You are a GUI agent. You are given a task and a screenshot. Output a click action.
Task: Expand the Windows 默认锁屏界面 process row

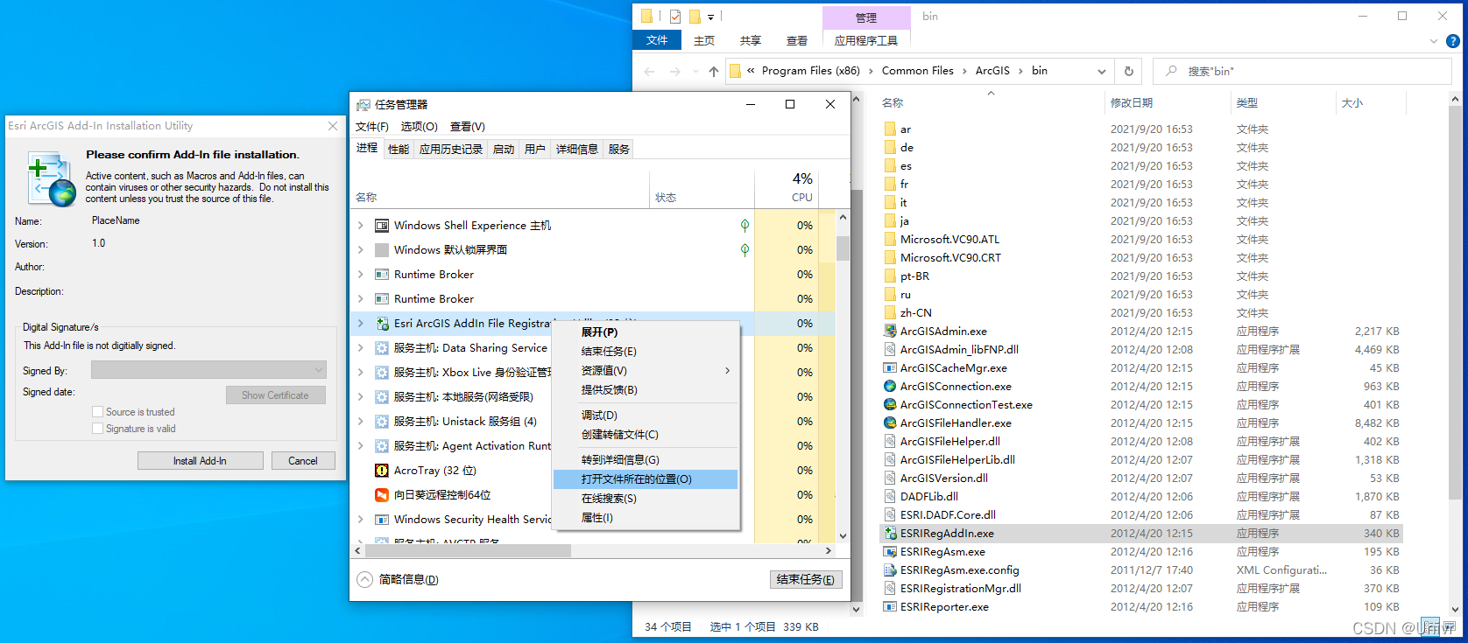360,249
